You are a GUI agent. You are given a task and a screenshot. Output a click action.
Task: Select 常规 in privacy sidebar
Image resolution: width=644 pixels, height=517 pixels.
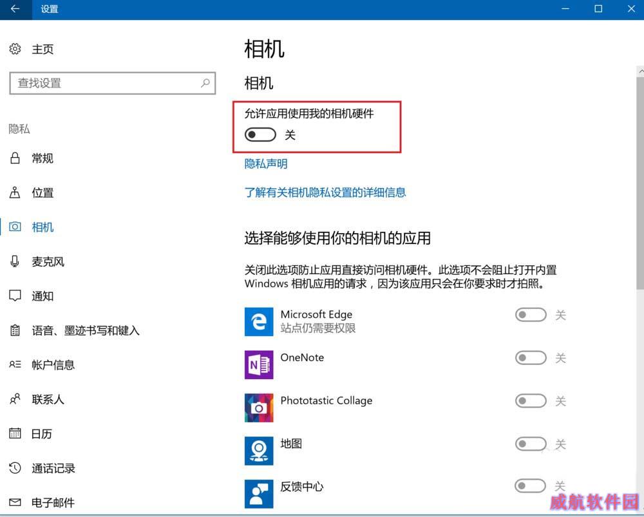pos(43,158)
